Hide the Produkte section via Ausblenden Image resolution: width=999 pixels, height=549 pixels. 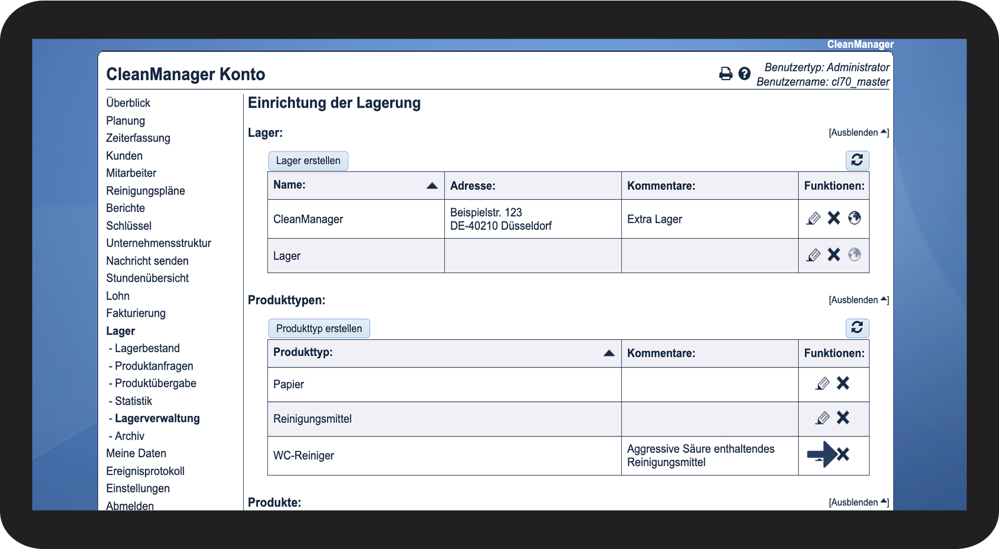858,503
